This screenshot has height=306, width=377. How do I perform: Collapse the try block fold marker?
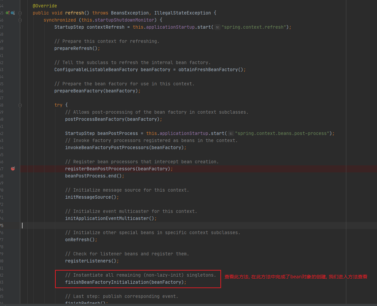20,105
